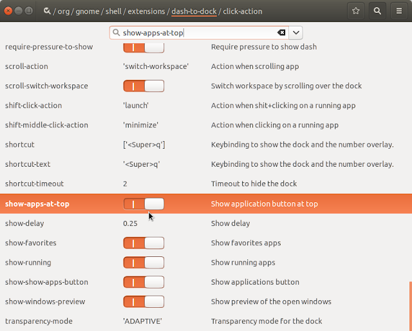Screen dimensions: 412x331
Task: Switch off show-running toggle
Action: (144, 262)
